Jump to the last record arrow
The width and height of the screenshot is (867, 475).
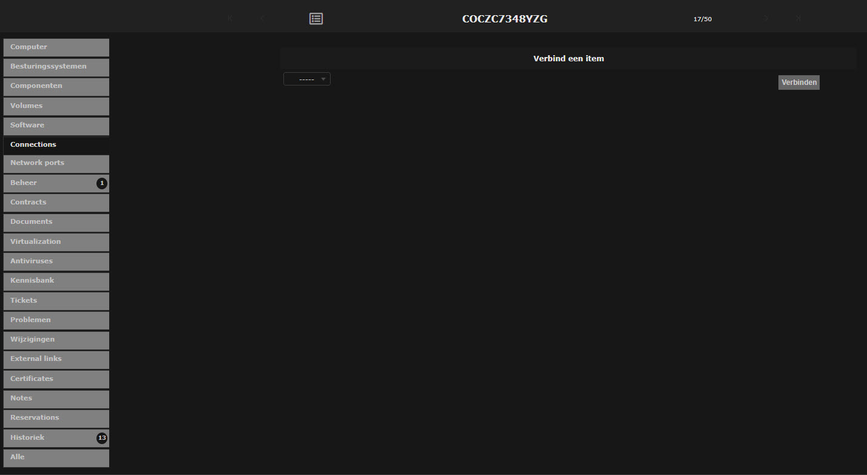(x=798, y=18)
